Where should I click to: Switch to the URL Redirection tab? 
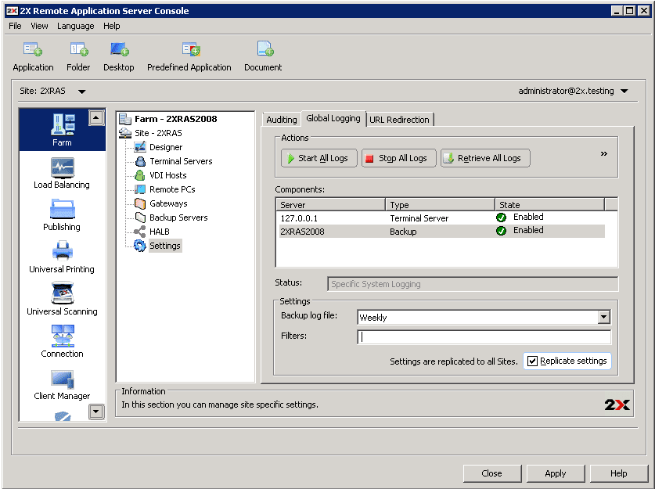[399, 120]
